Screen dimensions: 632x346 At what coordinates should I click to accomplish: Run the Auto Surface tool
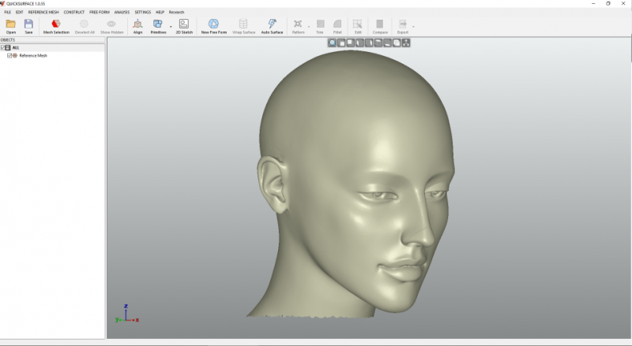coord(272,25)
